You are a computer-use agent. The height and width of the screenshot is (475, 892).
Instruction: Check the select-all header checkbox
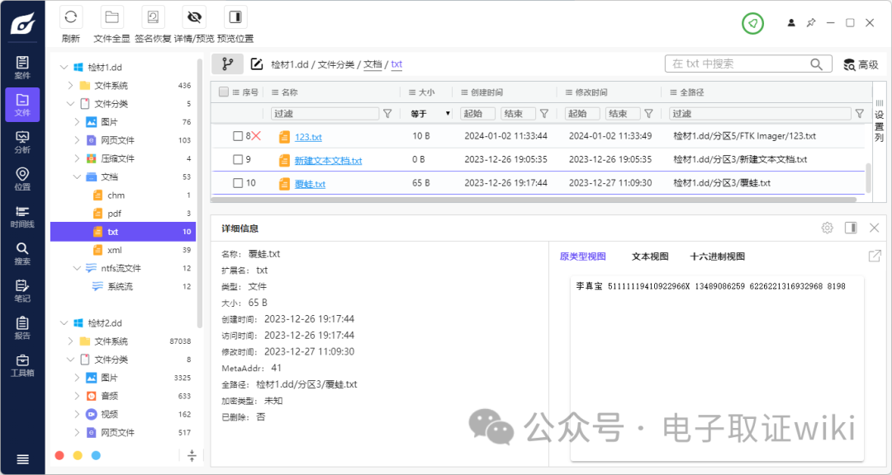coord(224,92)
